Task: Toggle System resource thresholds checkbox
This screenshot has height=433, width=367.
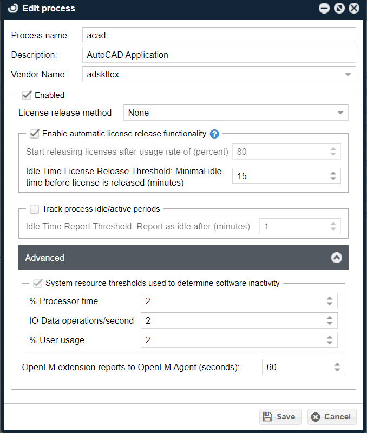Action: pos(38,283)
